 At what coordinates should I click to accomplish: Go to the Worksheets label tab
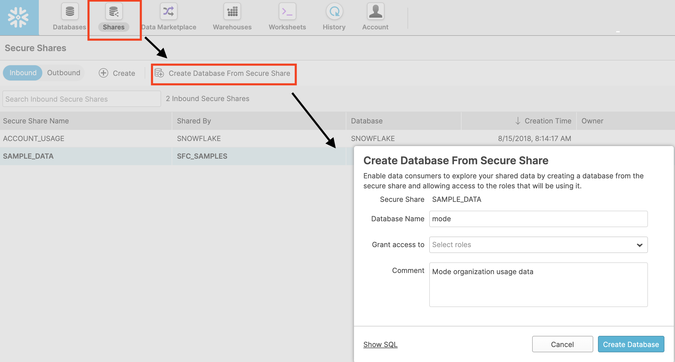(287, 27)
